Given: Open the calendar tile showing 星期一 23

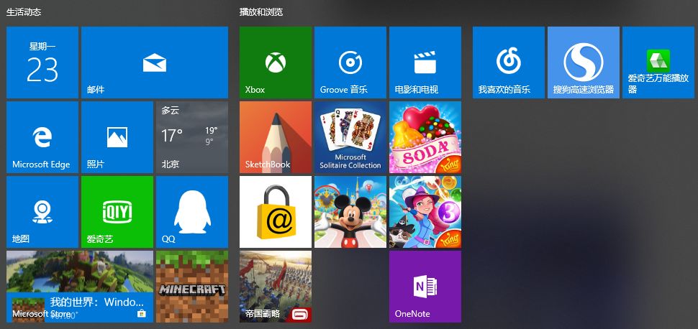Looking at the screenshot, I should pos(42,62).
